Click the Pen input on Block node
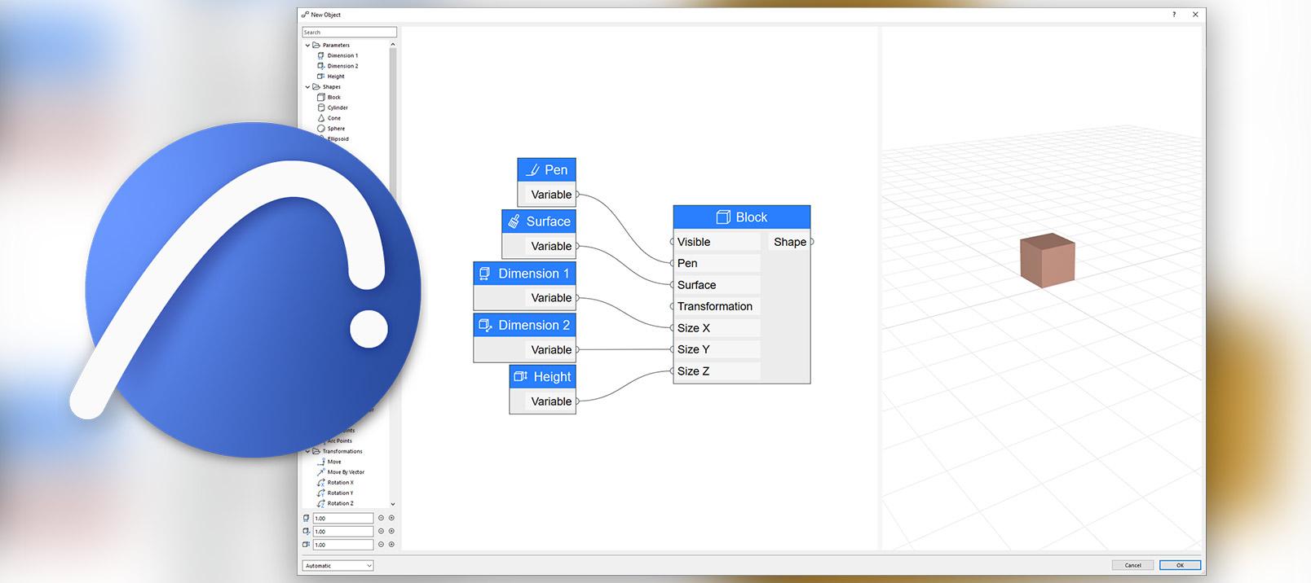Screen dimensions: 1311x583 pyautogui.click(x=717, y=264)
